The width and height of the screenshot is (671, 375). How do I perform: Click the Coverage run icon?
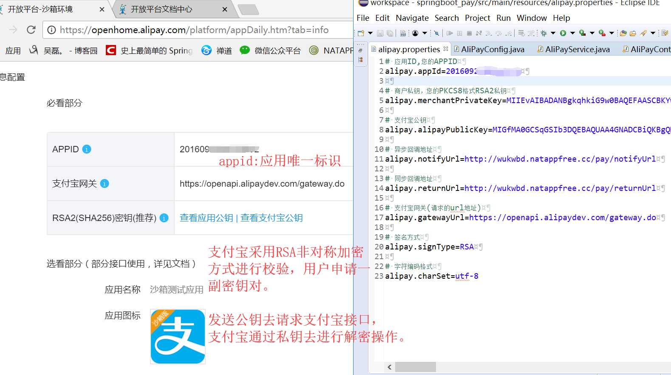pyautogui.click(x=582, y=33)
